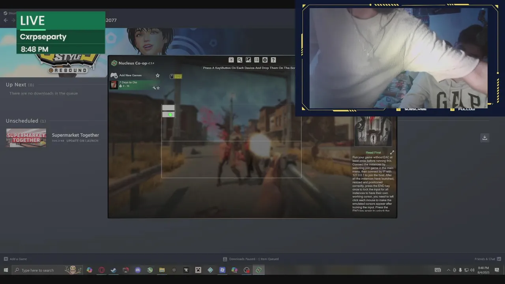505x284 pixels.
Task: Select the 7 Days to Die game entry
Action: click(x=135, y=85)
